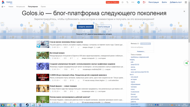Select the golosmedia tag
This screenshot has height=107, width=190.
click(x=135, y=99)
